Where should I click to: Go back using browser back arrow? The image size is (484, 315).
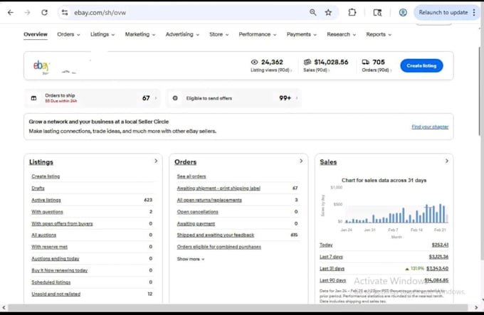point(11,13)
